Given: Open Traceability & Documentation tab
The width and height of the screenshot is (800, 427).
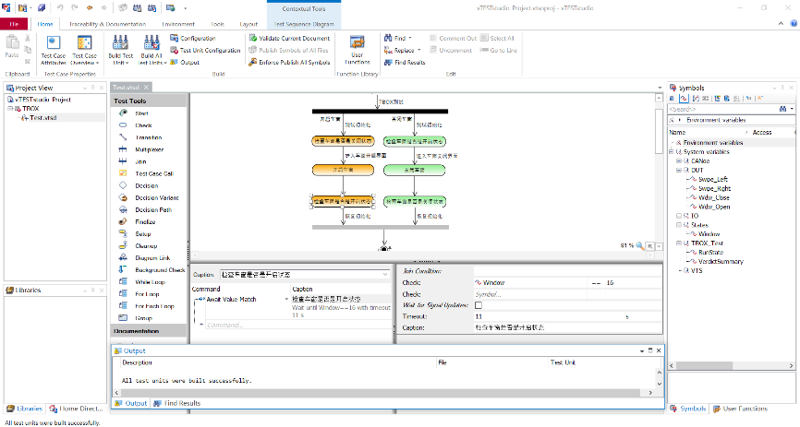Looking at the screenshot, I should (108, 24).
